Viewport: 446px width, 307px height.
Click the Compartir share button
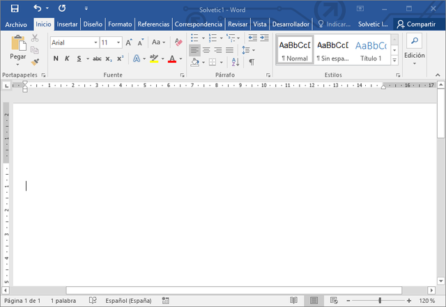coord(417,24)
